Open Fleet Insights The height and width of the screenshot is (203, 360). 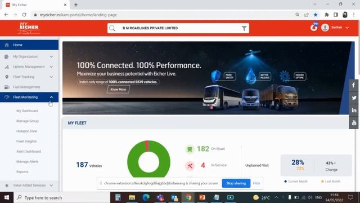click(x=26, y=142)
